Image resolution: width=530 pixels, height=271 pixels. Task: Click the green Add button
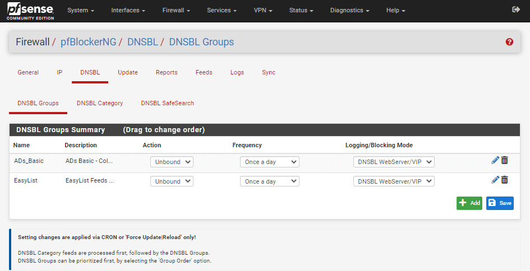click(469, 203)
